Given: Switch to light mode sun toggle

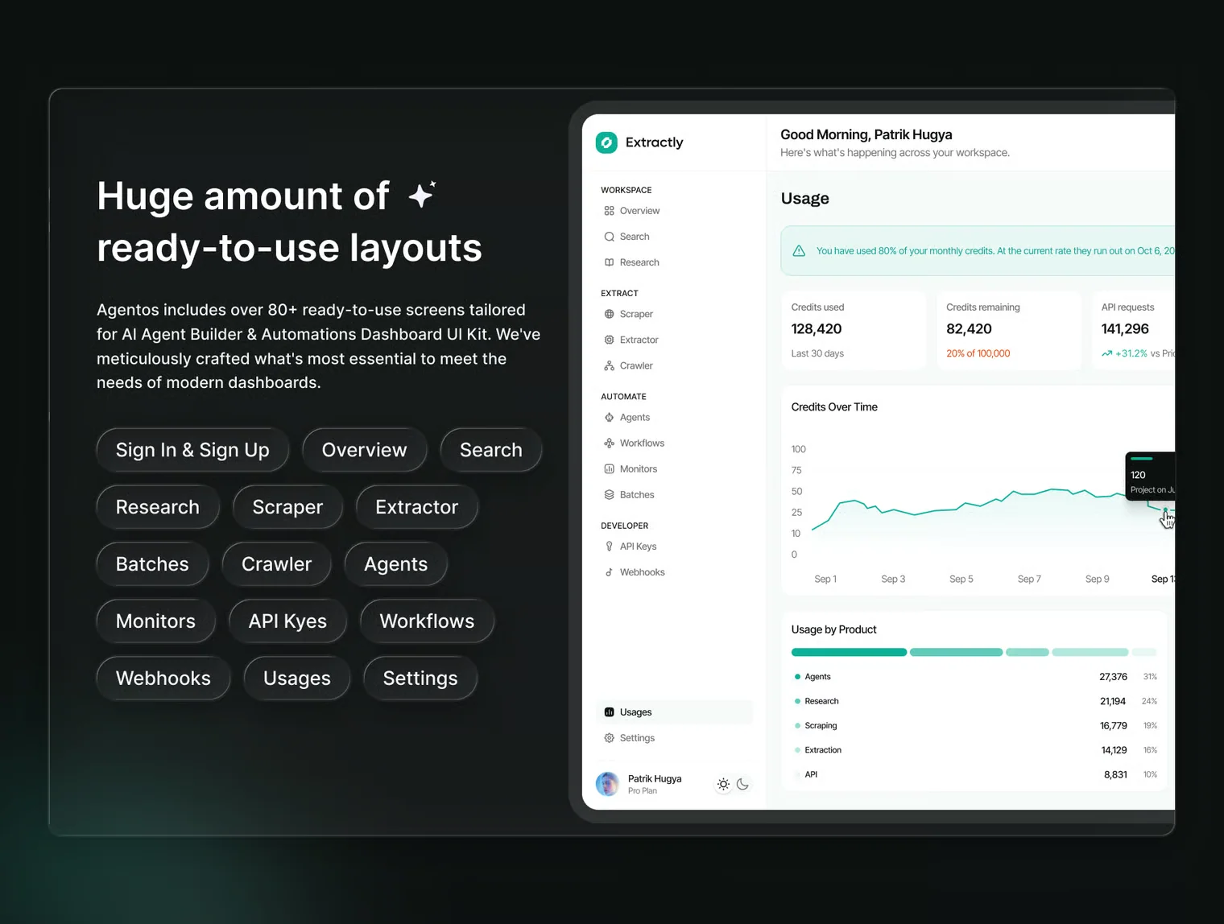Looking at the screenshot, I should [x=723, y=784].
